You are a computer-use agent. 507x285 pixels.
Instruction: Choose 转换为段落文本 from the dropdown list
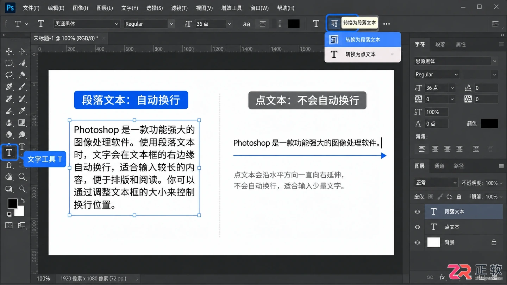(x=363, y=40)
